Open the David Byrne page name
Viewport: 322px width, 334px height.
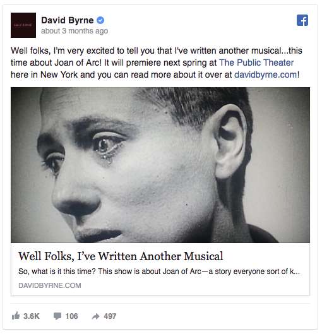click(68, 20)
